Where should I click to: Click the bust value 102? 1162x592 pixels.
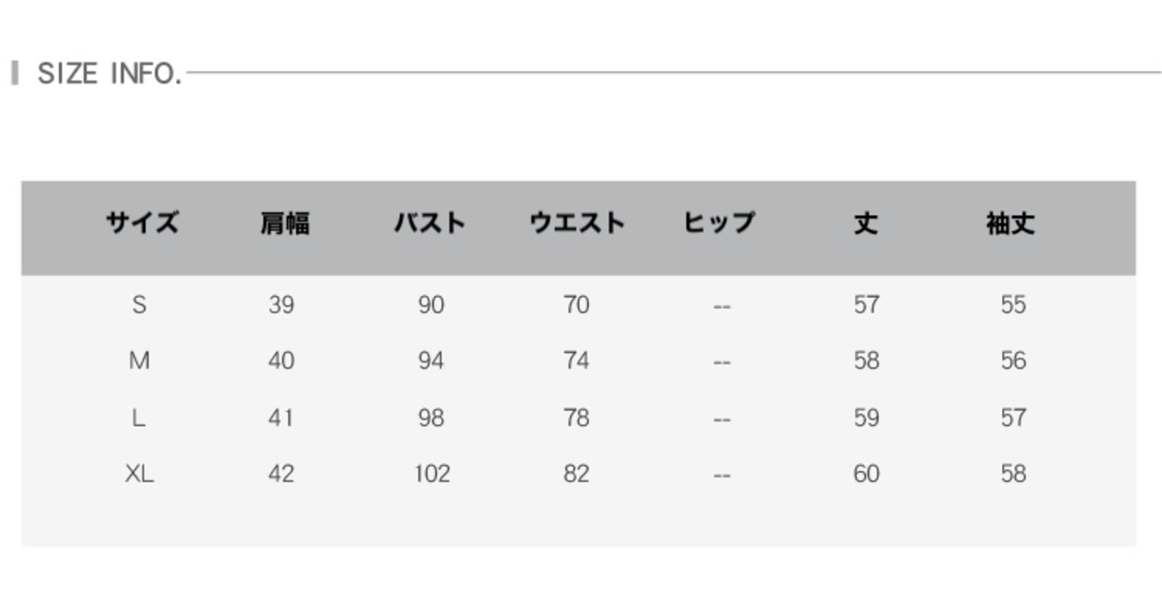click(431, 474)
